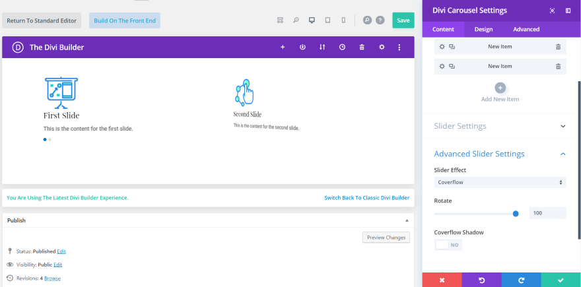Click the Second Slide heading
This screenshot has height=287, width=581.
(248, 114)
